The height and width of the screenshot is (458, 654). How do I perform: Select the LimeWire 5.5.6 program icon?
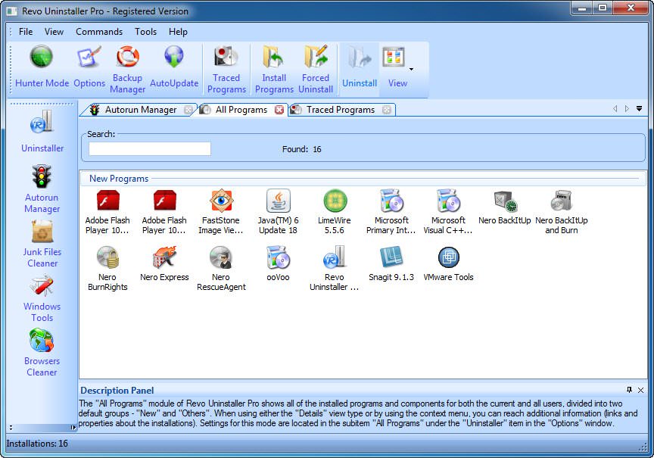335,211
